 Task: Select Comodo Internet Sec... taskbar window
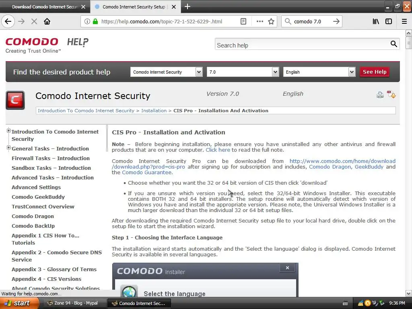click(x=139, y=303)
